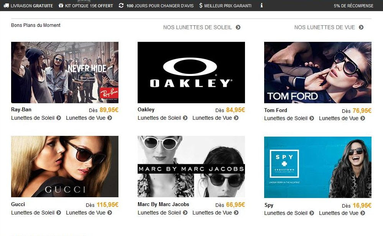Open Marc By Marc Jacobs Lunettes de Vue

(212, 213)
